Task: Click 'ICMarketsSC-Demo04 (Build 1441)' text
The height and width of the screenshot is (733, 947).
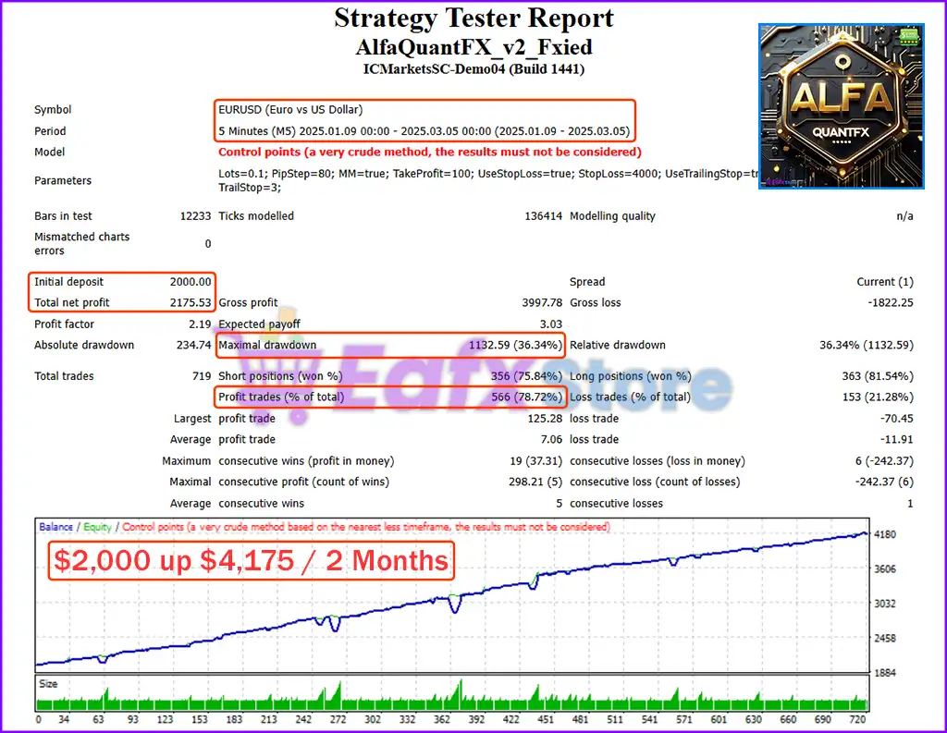Action: (x=473, y=69)
